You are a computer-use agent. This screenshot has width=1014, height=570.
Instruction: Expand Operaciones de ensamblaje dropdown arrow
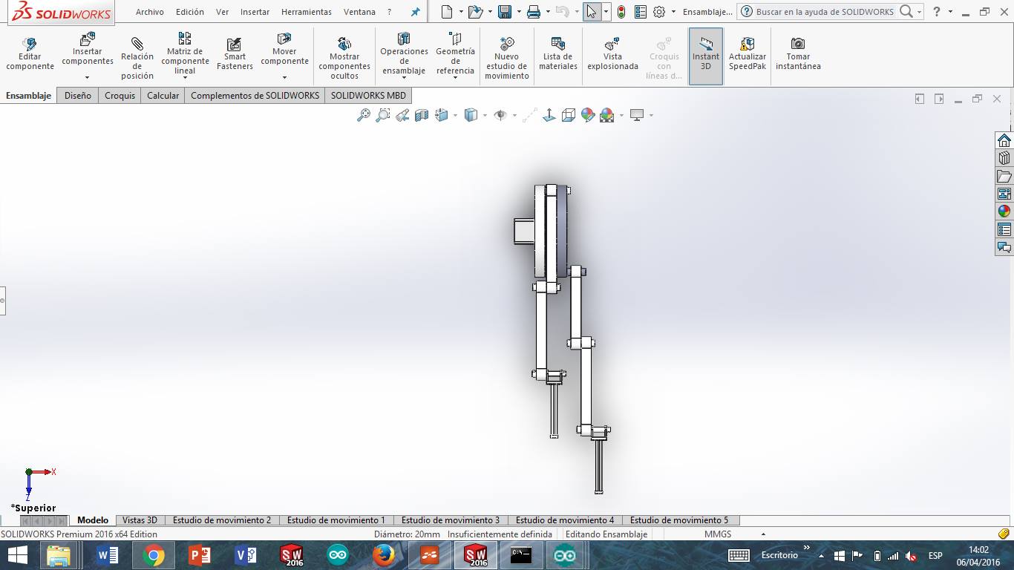(x=404, y=78)
